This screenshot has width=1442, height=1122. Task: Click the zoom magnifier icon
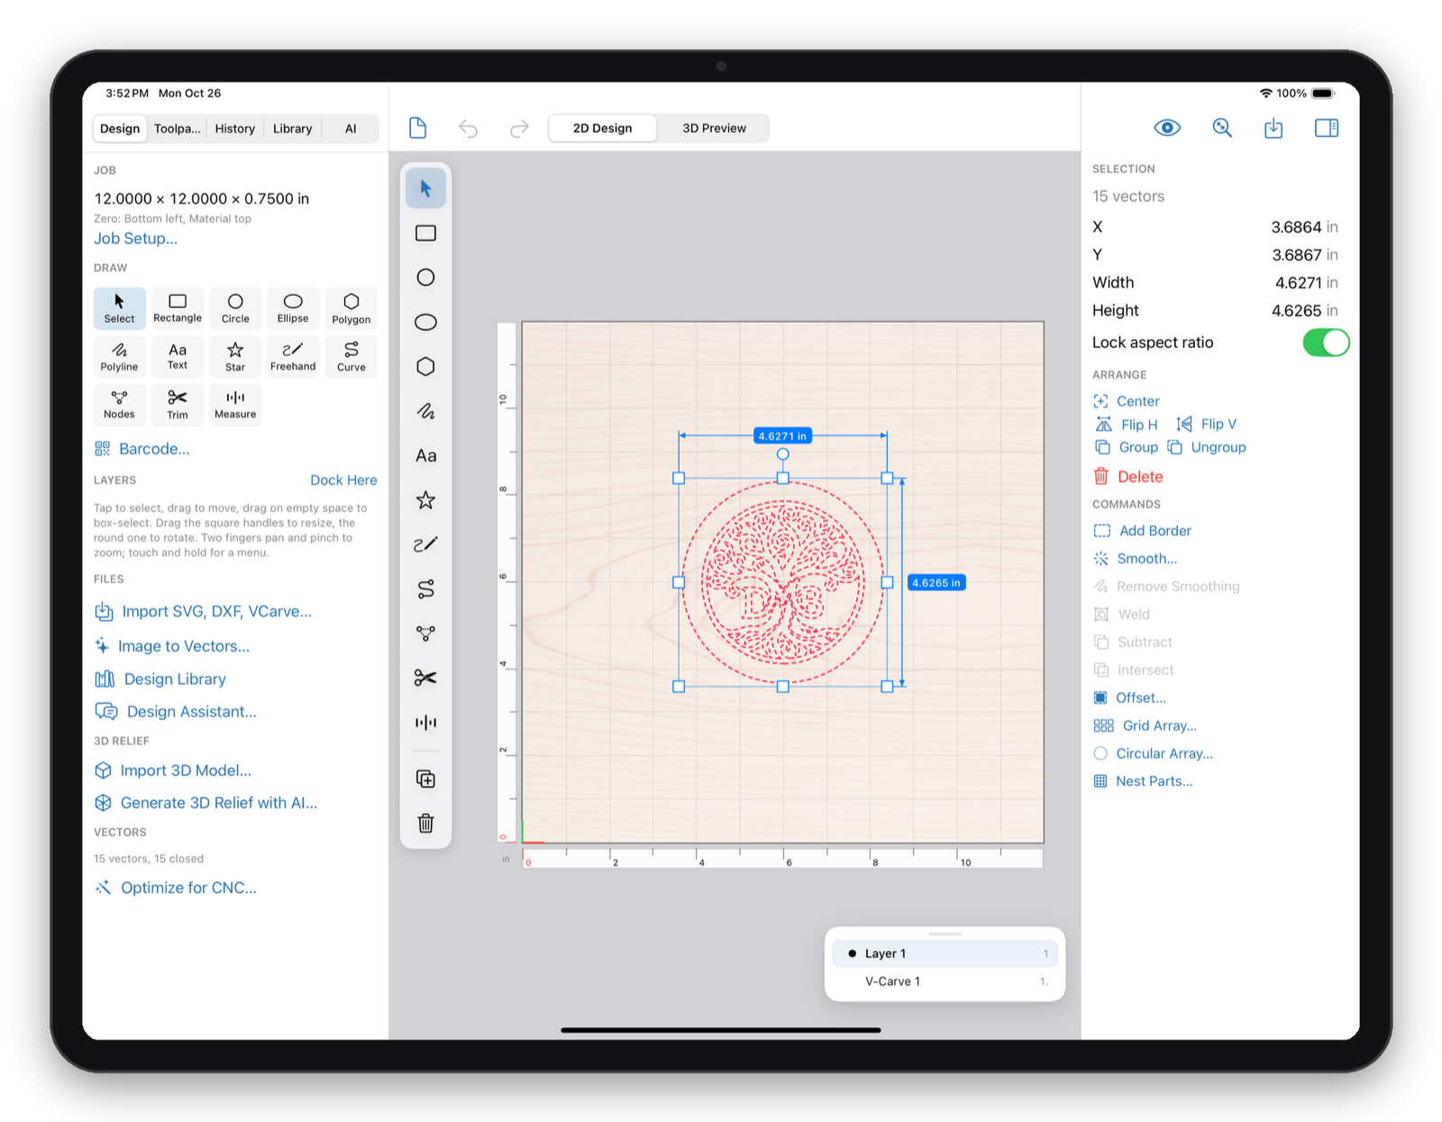pos(1222,128)
